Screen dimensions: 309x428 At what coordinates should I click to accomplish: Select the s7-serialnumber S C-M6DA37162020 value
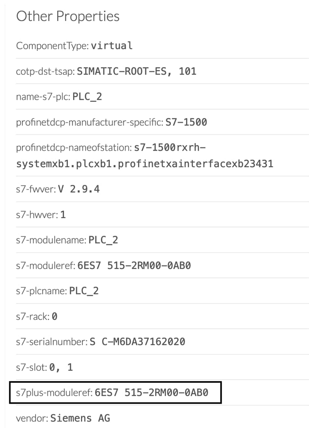pos(137,342)
